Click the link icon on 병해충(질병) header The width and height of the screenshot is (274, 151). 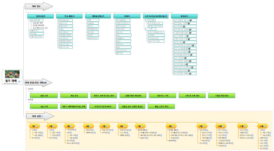tap(103, 16)
